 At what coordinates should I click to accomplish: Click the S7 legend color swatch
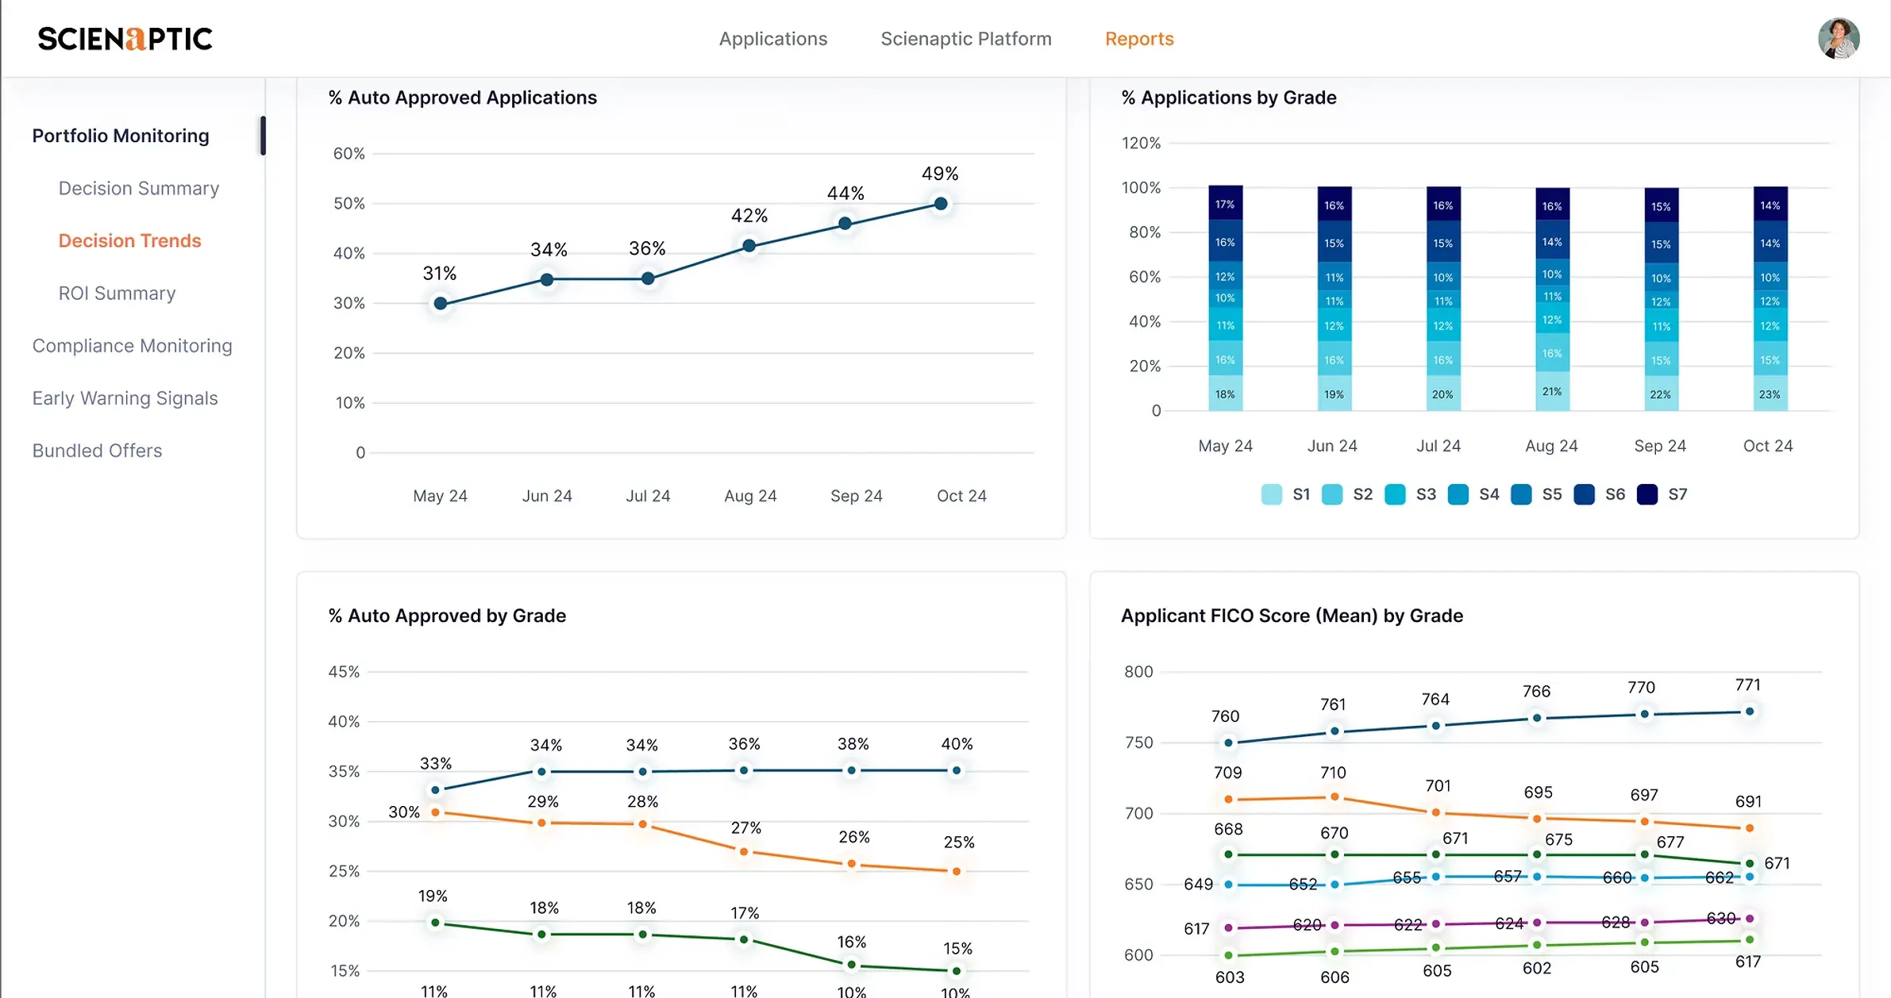[1647, 494]
